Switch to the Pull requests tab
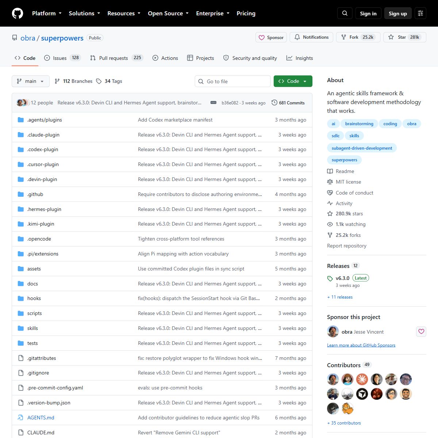Screen dimensions: 438x438 [116, 58]
